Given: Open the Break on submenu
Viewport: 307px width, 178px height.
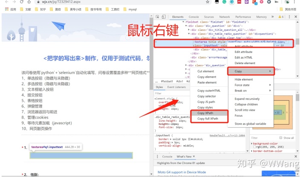Looking at the screenshot, I should point(251,90).
